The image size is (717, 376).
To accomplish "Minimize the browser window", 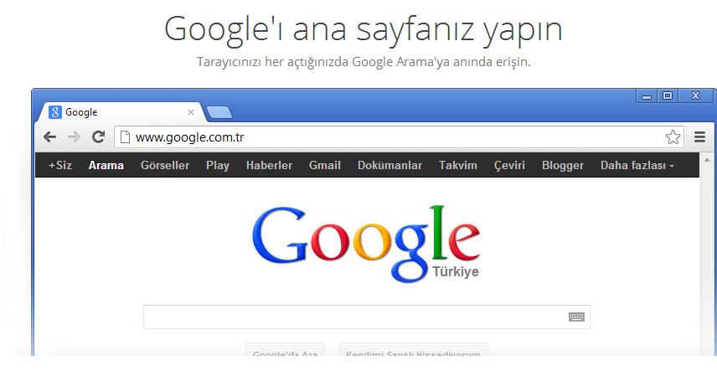I will pyautogui.click(x=647, y=96).
